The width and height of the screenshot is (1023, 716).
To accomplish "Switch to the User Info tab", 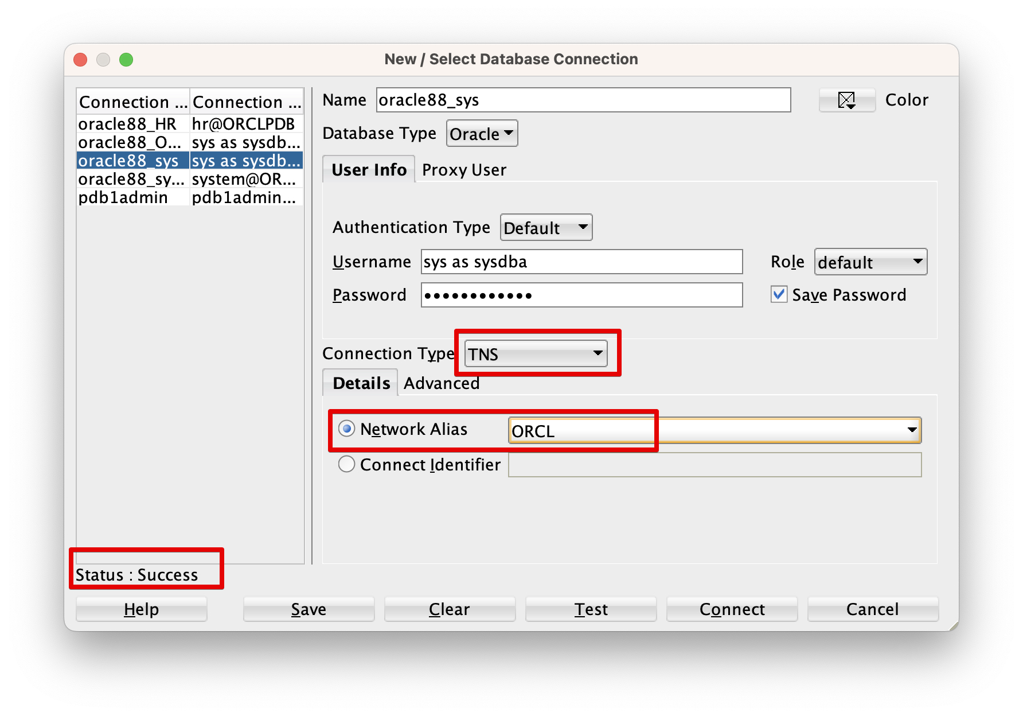I will tap(369, 170).
